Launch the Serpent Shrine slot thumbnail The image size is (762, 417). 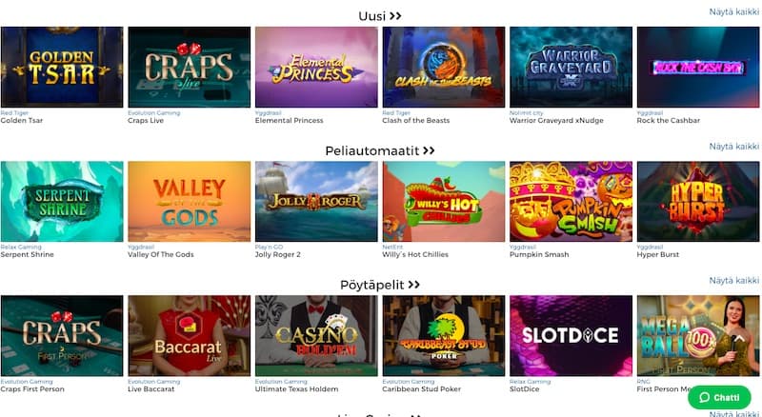(x=62, y=201)
